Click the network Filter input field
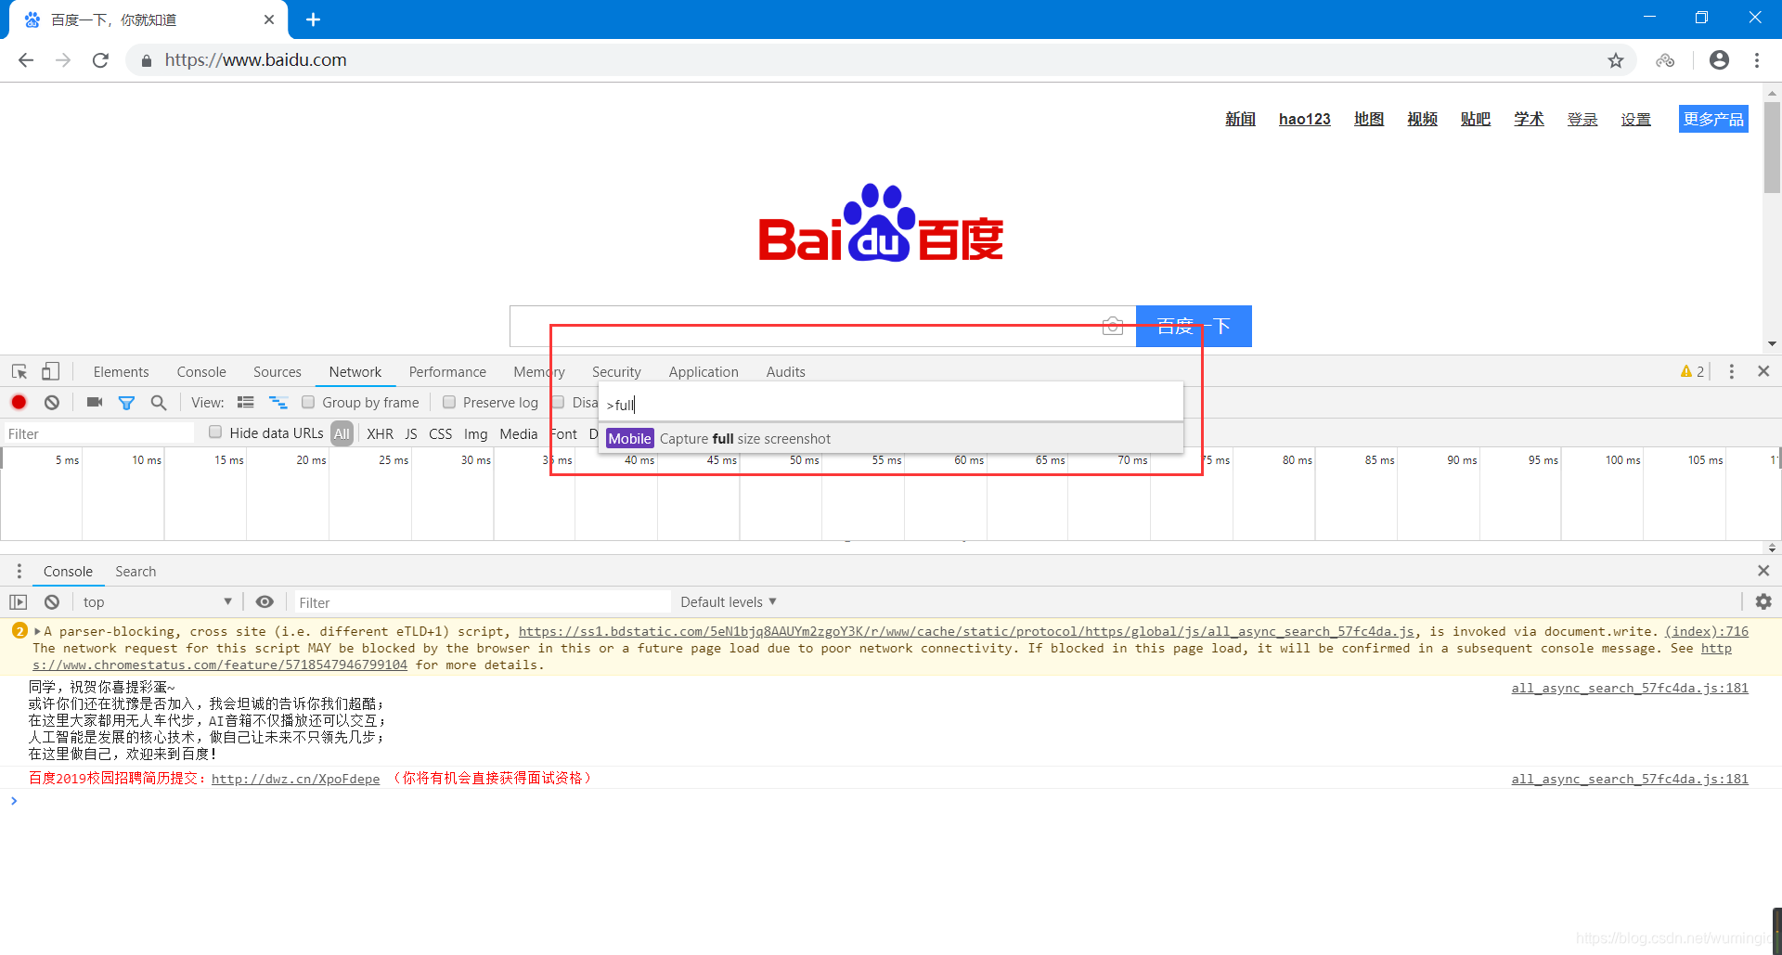 [x=98, y=433]
